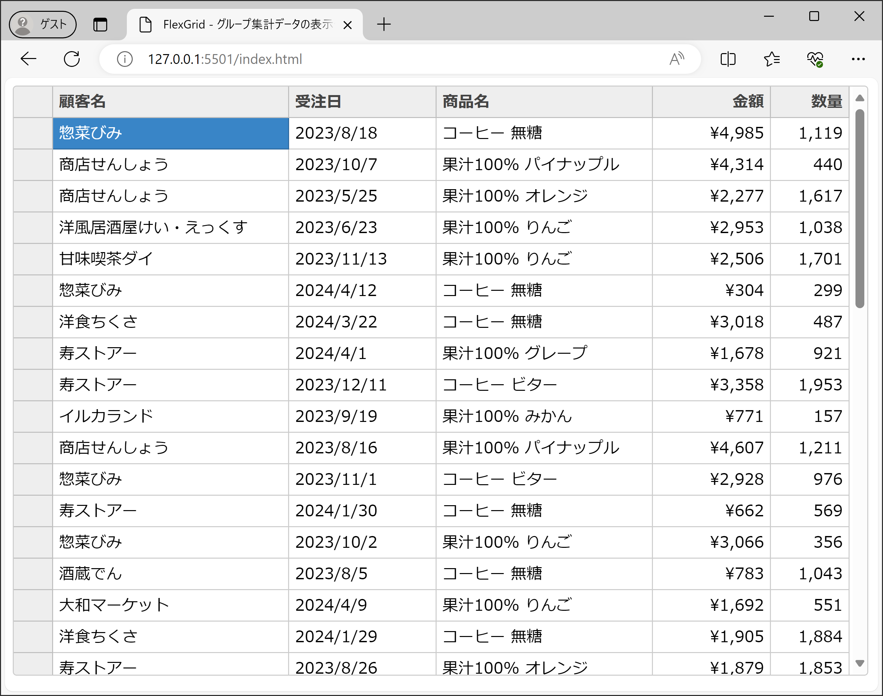Select the FlexGrid browser tab
This screenshot has width=883, height=696.
click(245, 25)
